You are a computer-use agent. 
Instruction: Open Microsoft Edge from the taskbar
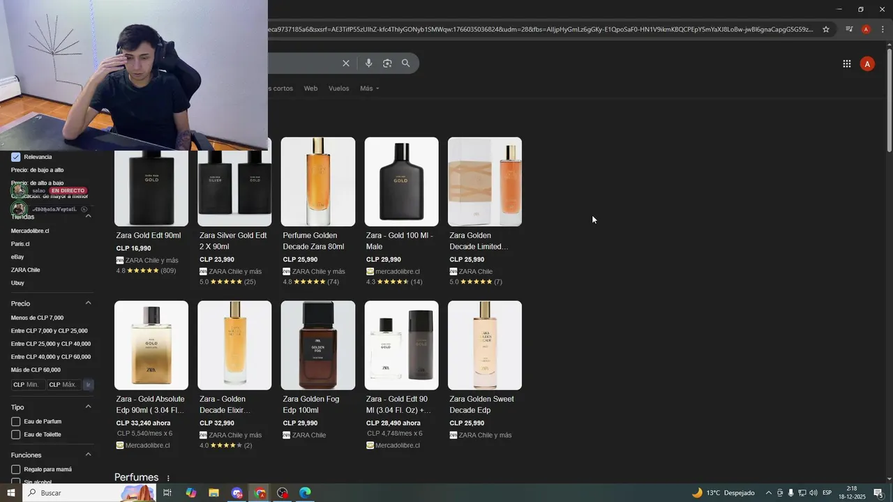tap(305, 493)
